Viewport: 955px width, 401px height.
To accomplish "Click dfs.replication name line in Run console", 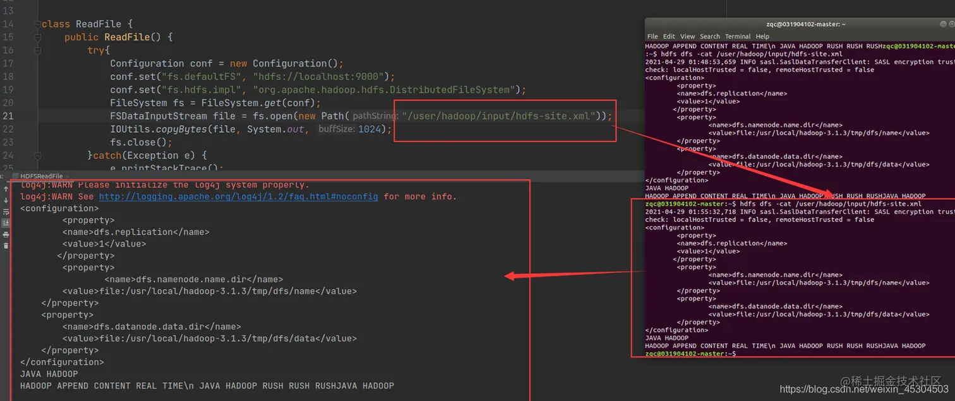I will tap(136, 232).
